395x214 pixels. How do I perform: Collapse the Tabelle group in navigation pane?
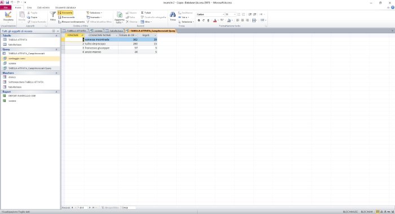coord(56,36)
